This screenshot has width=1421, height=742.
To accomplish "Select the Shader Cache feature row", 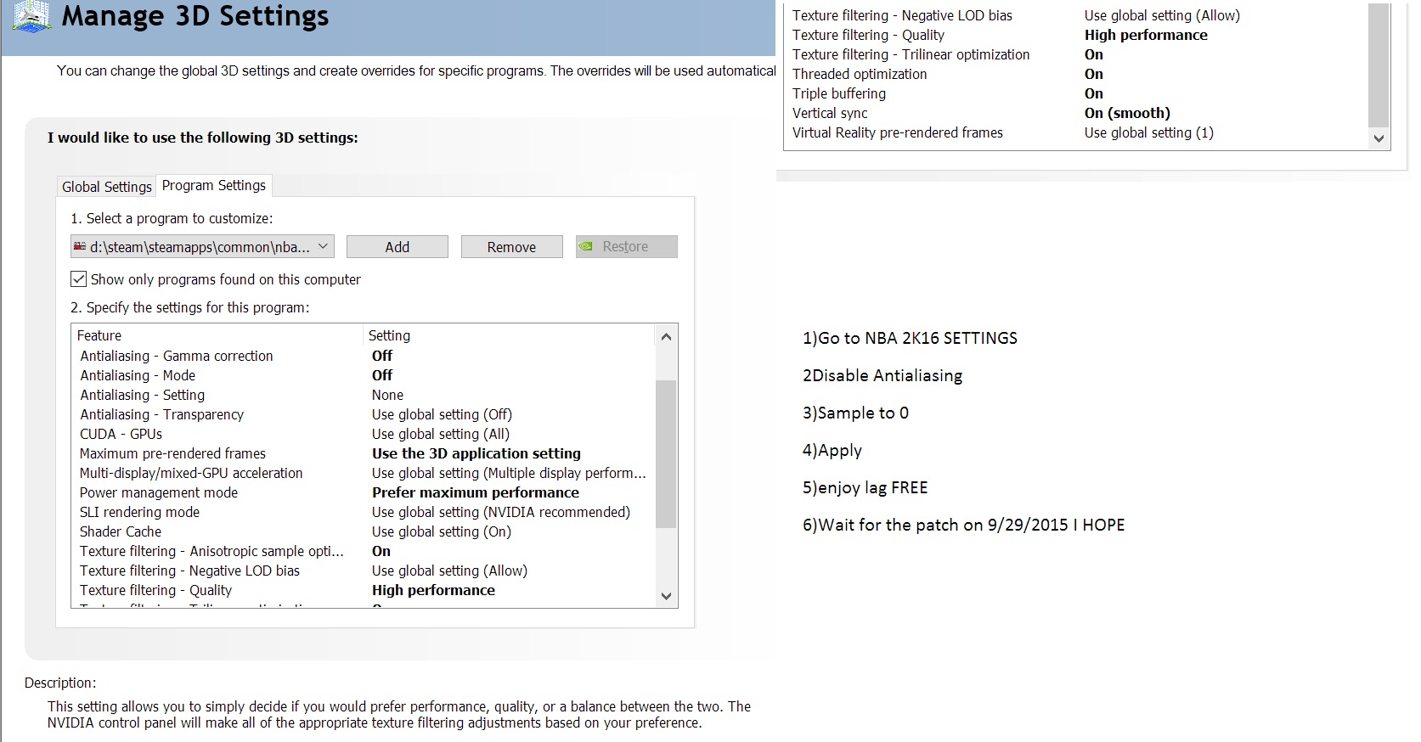I will coord(121,531).
